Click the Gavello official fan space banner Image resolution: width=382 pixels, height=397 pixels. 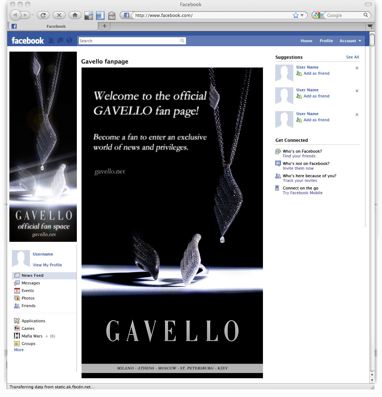[x=43, y=147]
